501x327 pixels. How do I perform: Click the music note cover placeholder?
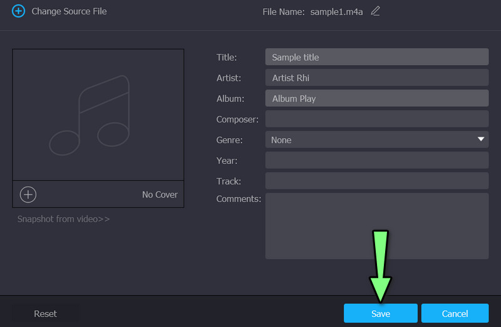[98, 115]
